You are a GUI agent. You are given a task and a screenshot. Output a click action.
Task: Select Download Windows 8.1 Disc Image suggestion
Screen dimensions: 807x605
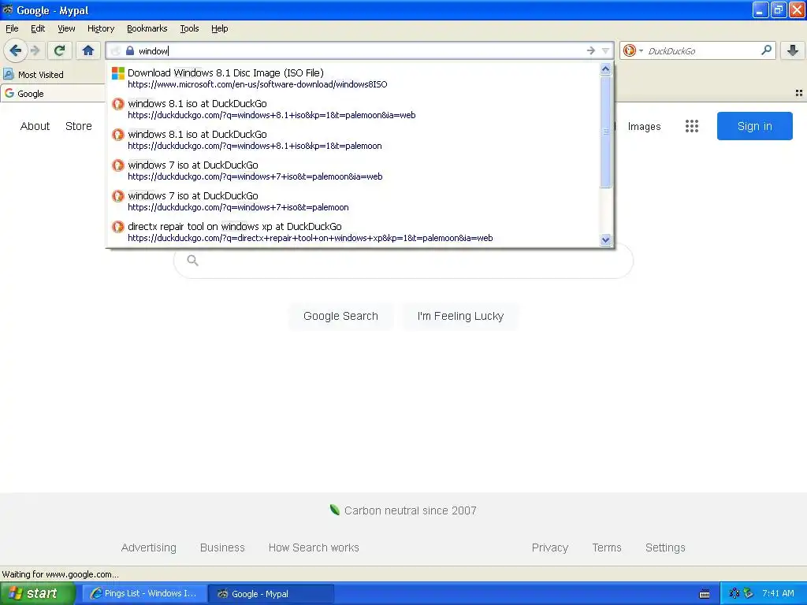coord(353,78)
